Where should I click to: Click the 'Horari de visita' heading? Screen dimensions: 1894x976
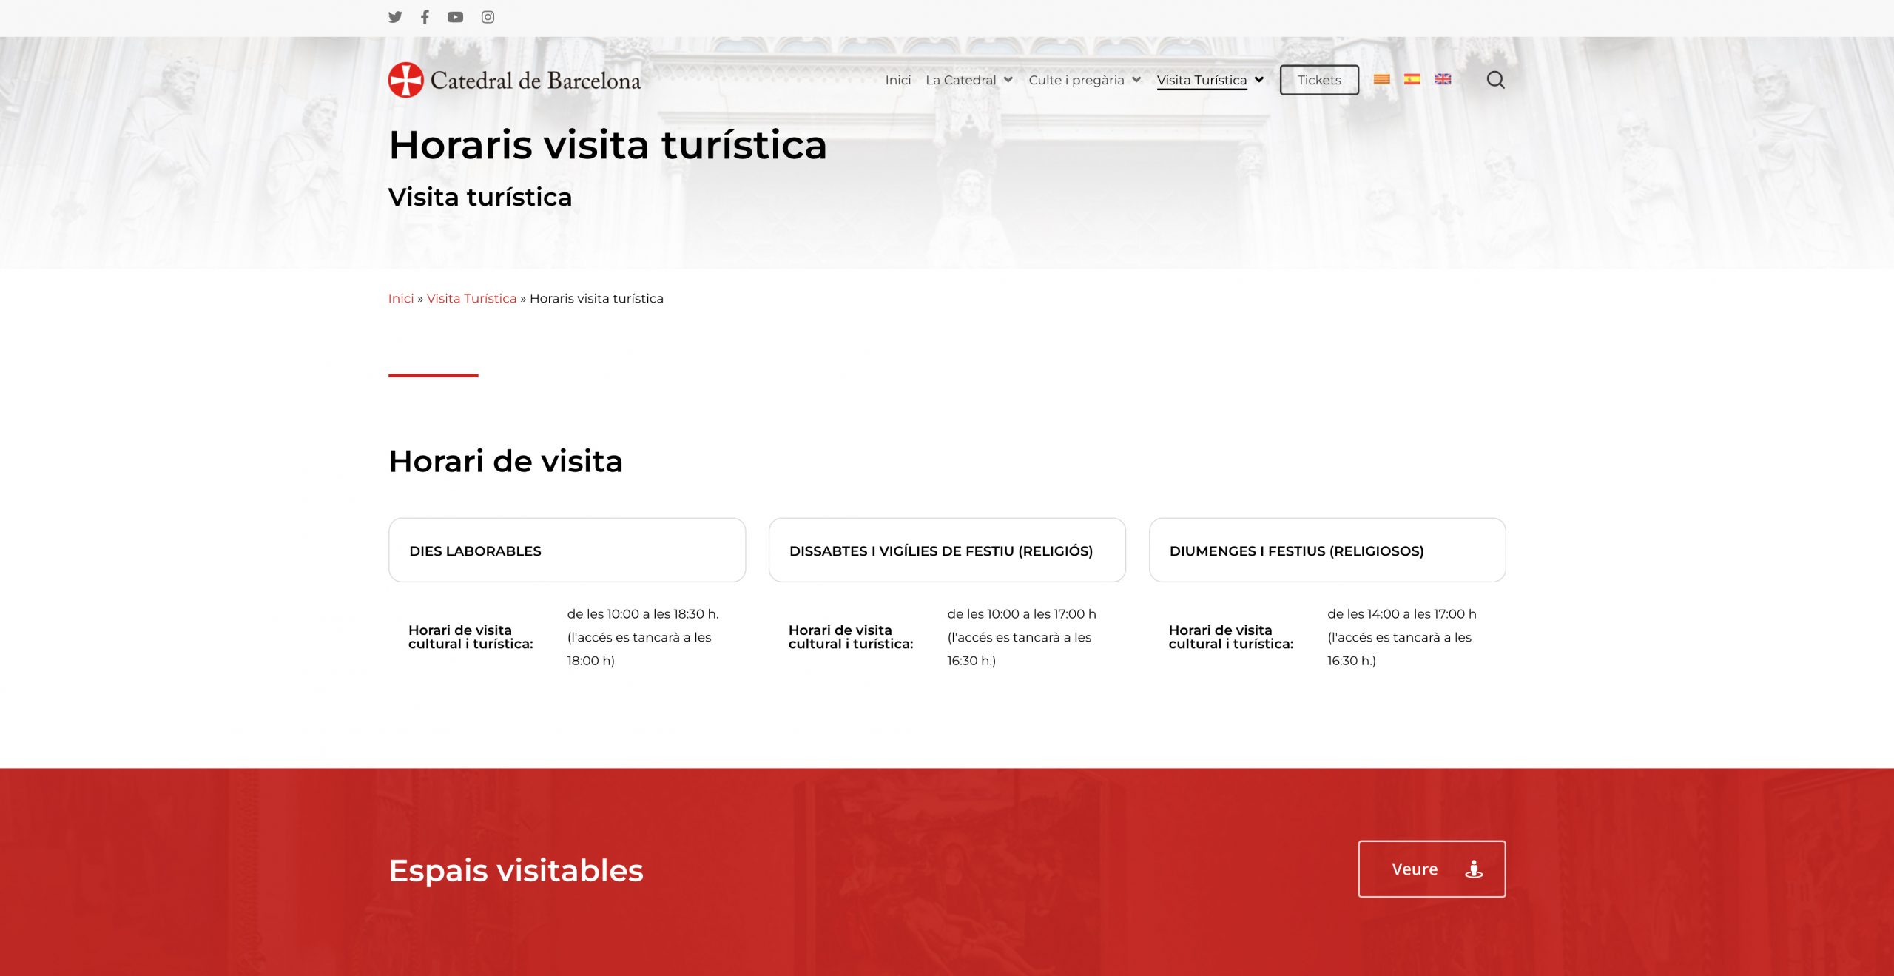505,461
